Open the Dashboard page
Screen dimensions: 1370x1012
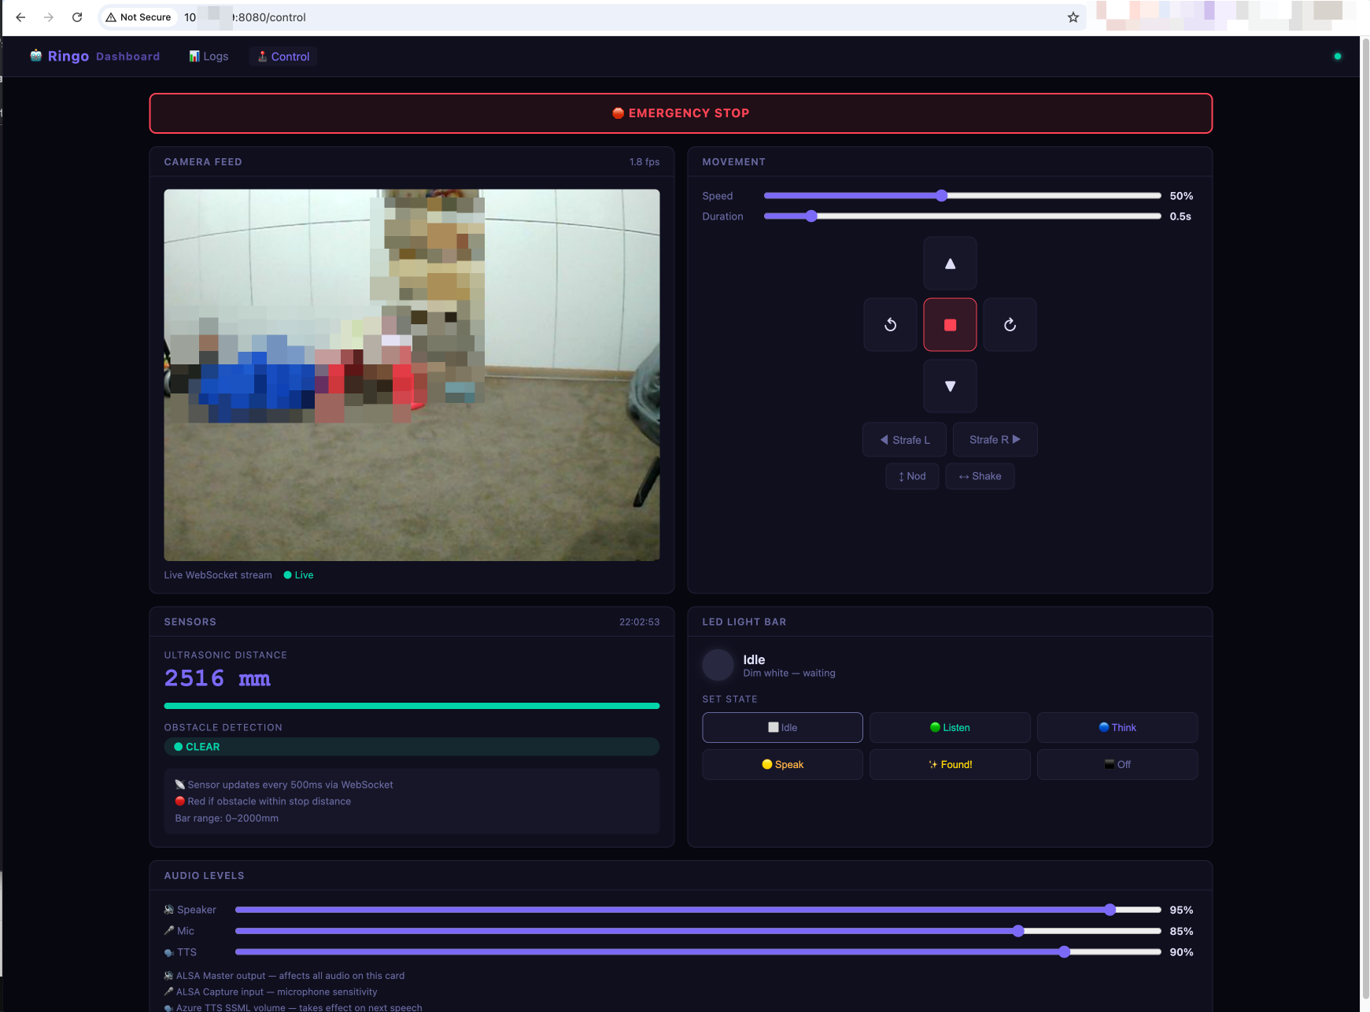click(x=127, y=57)
